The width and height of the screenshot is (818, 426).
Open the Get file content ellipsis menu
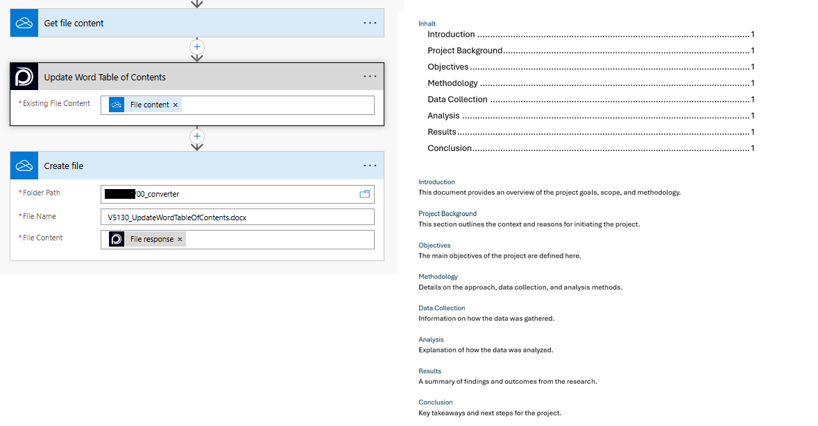[x=370, y=23]
